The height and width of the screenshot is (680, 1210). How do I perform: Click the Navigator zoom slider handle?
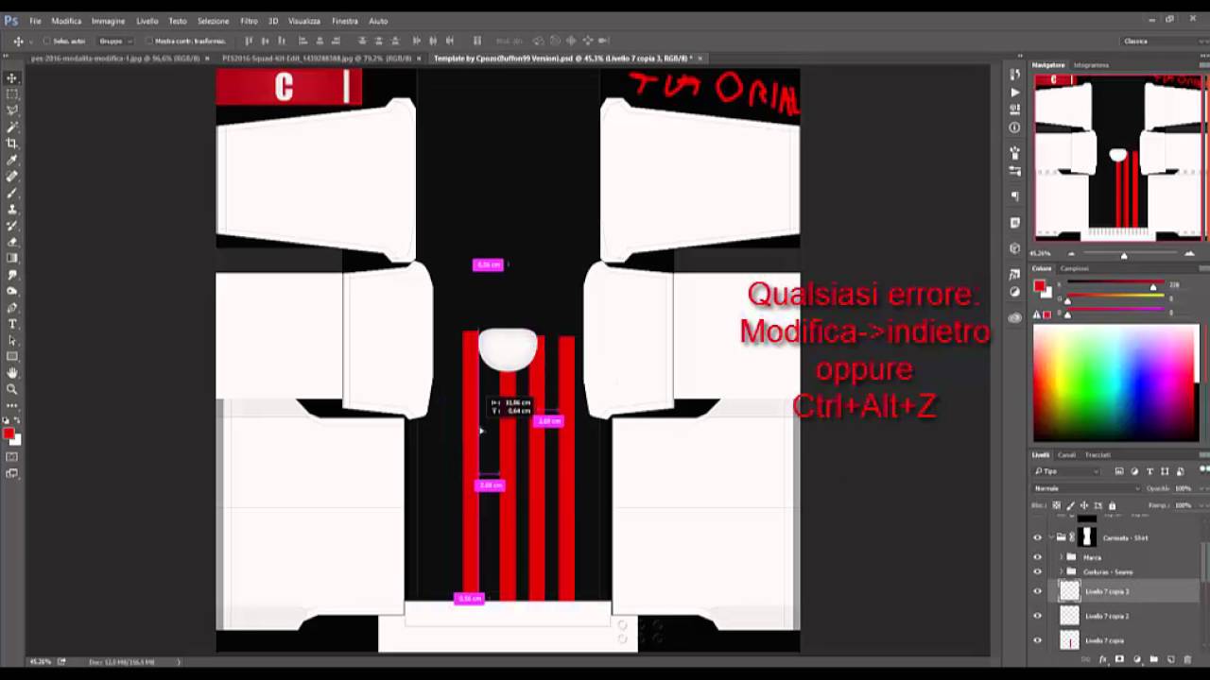click(1124, 254)
